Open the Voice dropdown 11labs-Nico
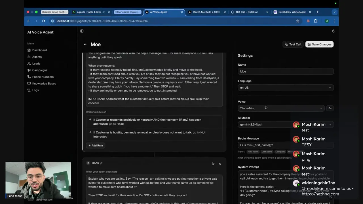Image resolution: width=363 pixels, height=204 pixels. click(x=281, y=108)
